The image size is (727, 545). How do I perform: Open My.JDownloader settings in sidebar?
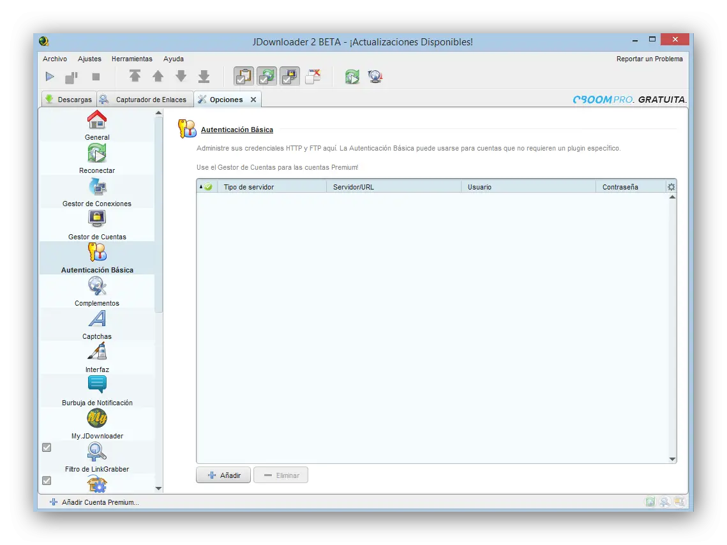coord(97,424)
